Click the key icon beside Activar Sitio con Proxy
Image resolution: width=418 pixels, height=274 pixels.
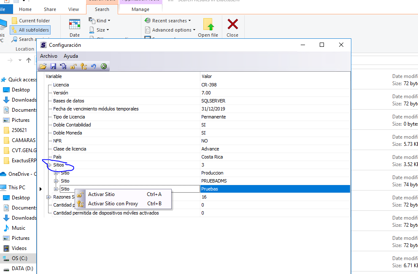pyautogui.click(x=81, y=204)
